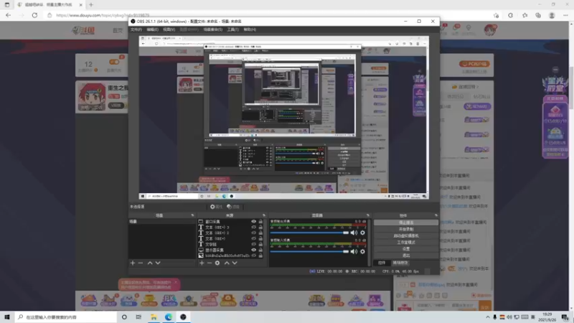The height and width of the screenshot is (323, 574).
Task: Move source down in sources toolbar
Action: click(235, 263)
